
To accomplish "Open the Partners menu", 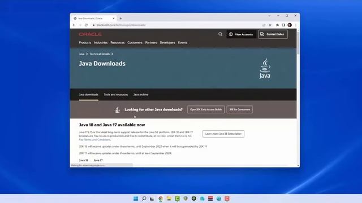I will (x=151, y=43).
